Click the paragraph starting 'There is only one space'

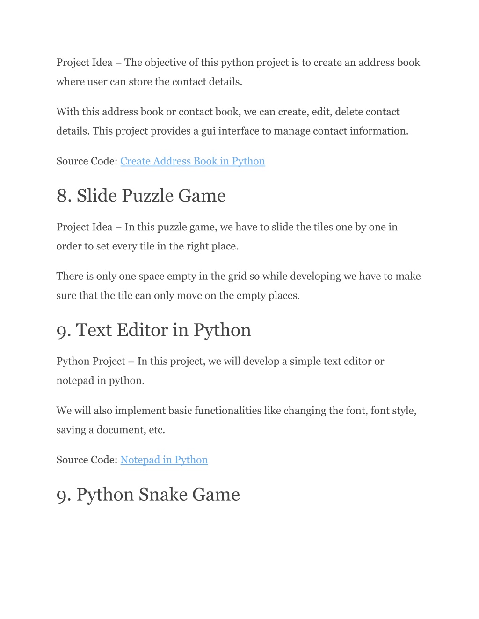pos(238,277)
